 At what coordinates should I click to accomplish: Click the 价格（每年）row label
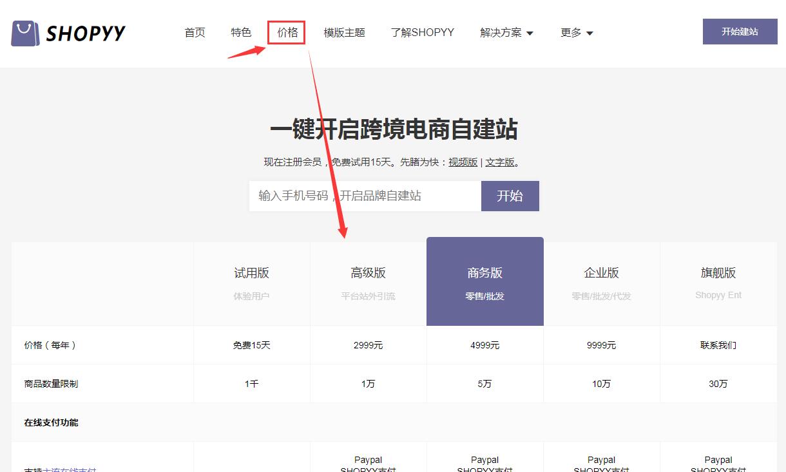50,345
